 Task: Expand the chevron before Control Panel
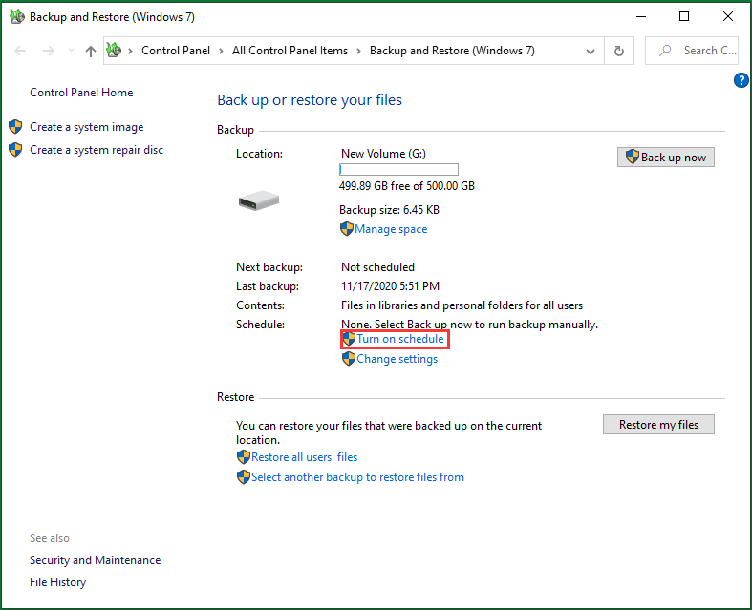pyautogui.click(x=130, y=51)
